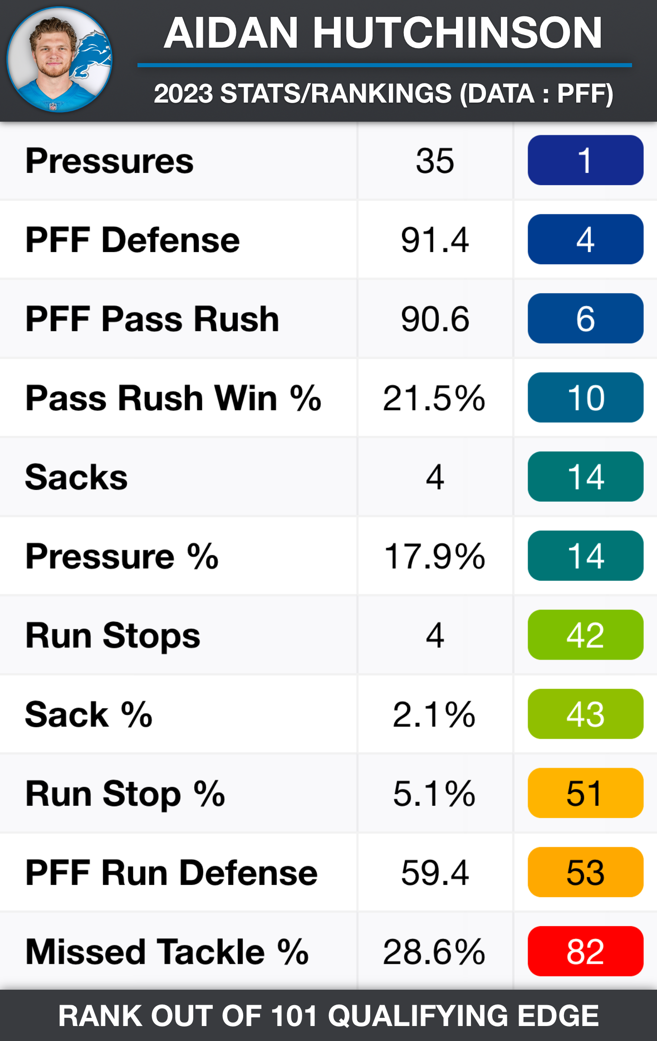Screen dimensions: 657x1041
Task: Select the Pressure % row label
Action: pos(122,556)
